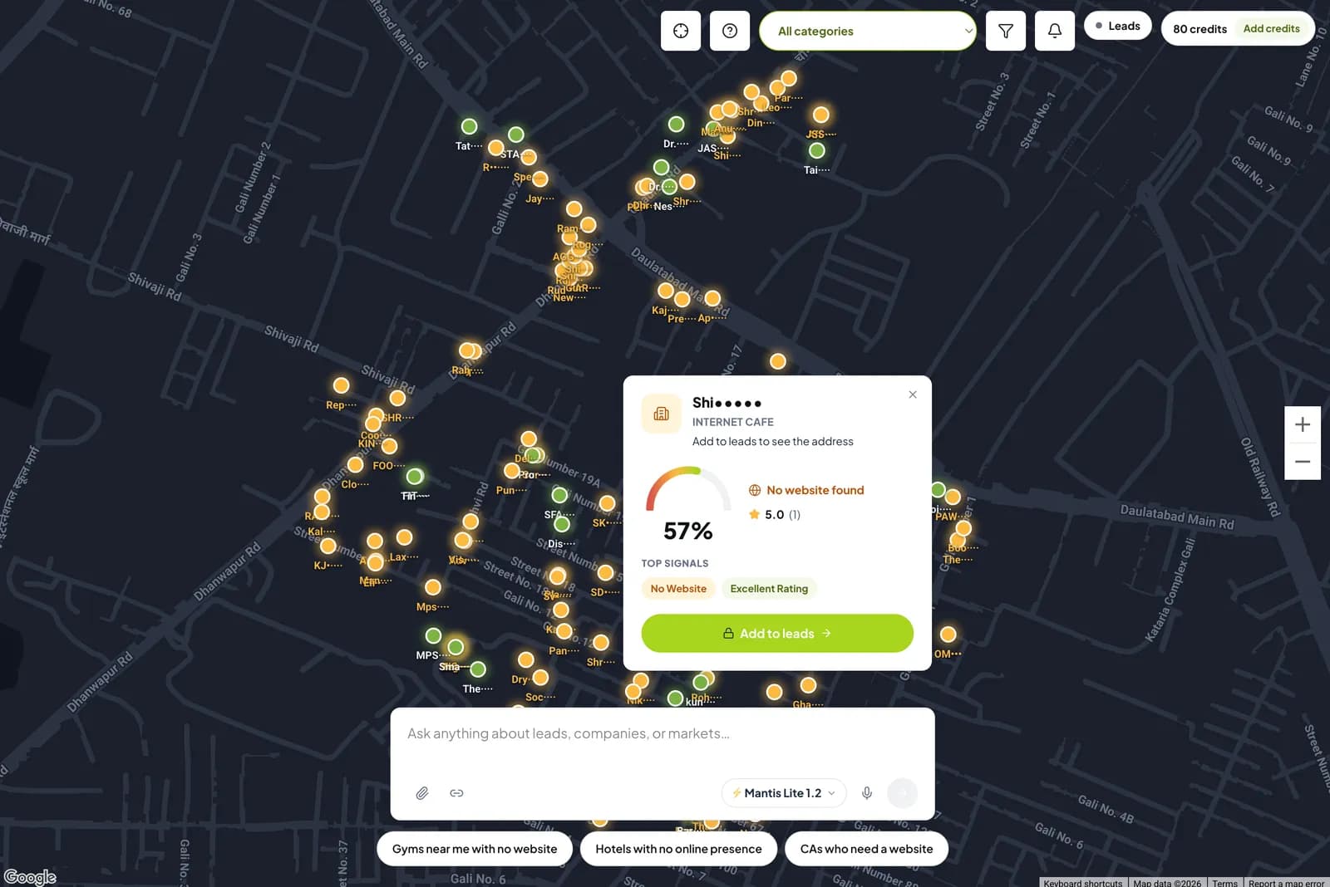Open the Keyboard shortcuts link
The height and width of the screenshot is (887, 1330).
point(1082,883)
